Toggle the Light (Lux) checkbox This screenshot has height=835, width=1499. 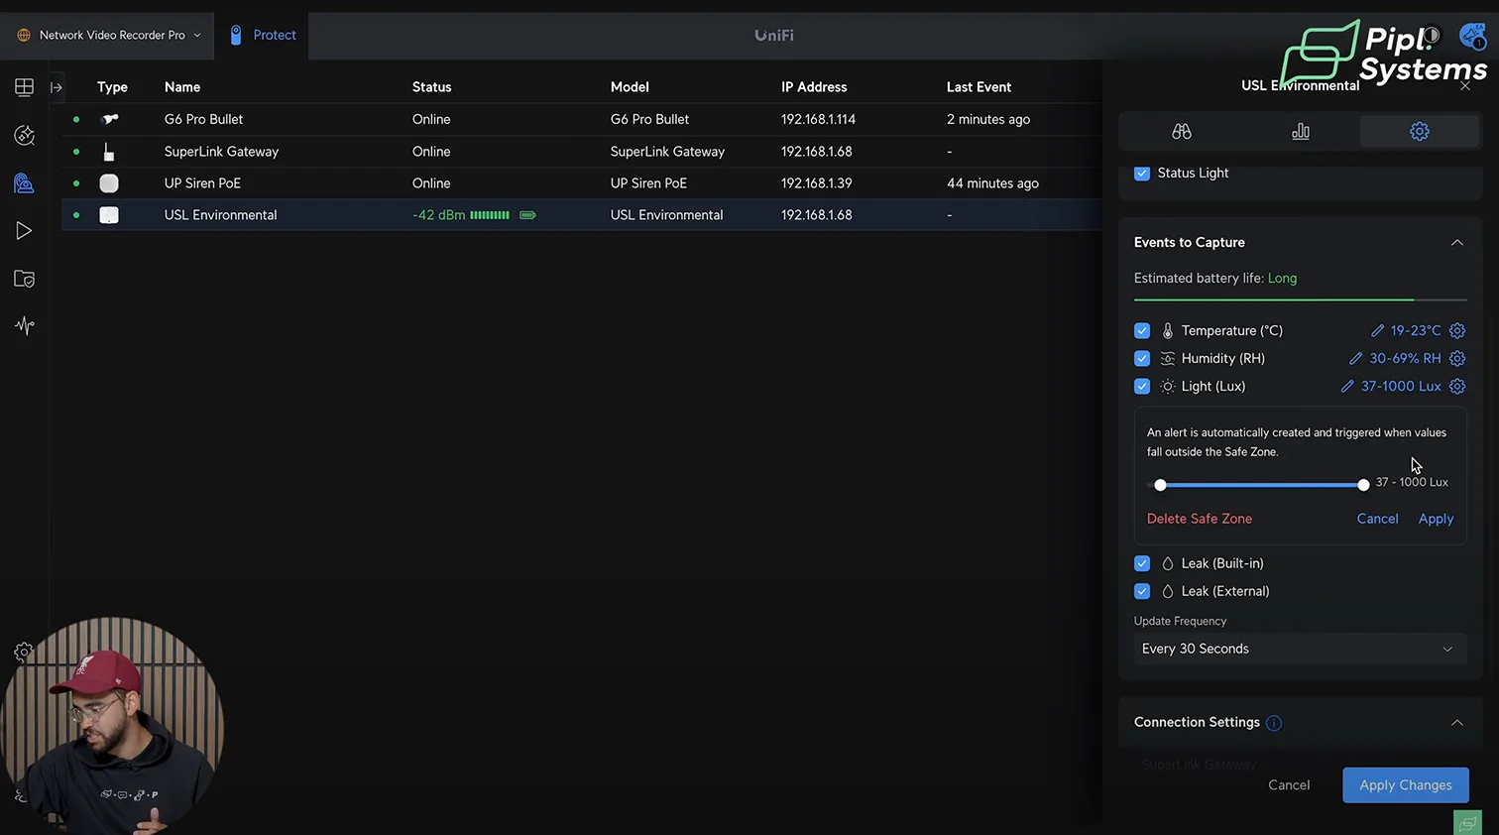[x=1142, y=386]
